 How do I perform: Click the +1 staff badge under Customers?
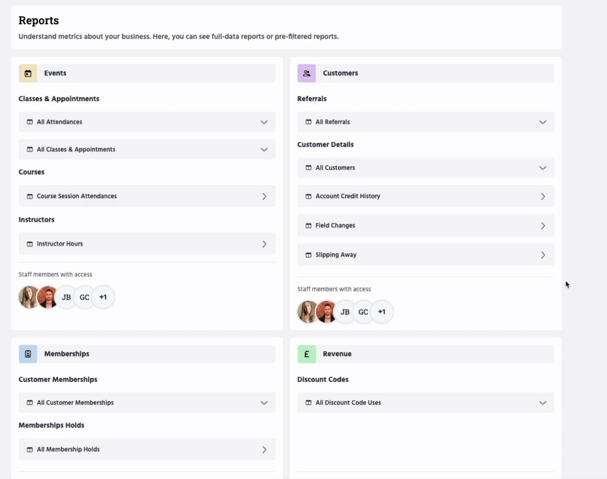382,312
